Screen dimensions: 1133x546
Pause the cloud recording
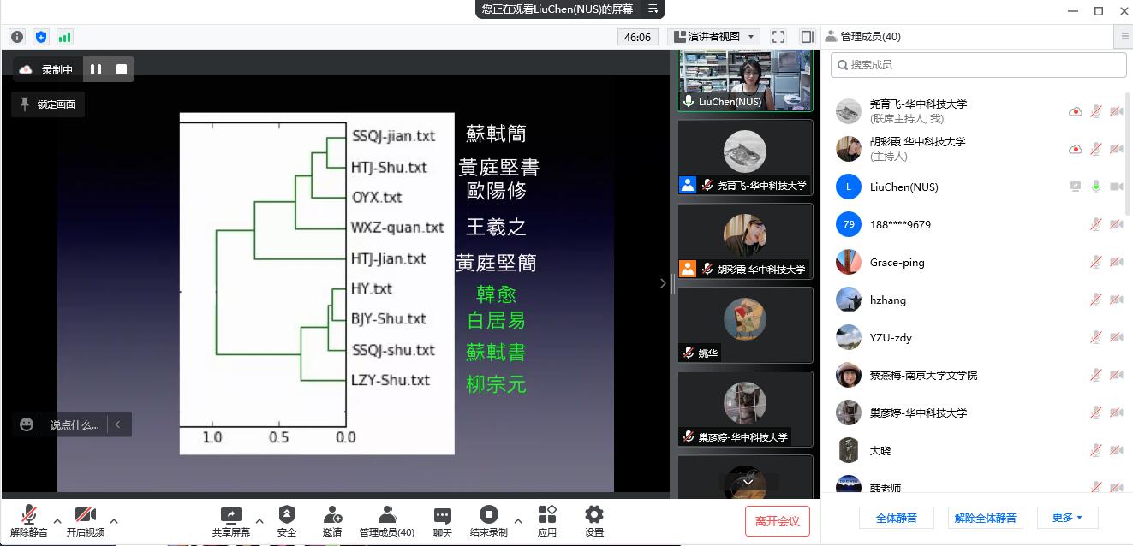pyautogui.click(x=96, y=69)
